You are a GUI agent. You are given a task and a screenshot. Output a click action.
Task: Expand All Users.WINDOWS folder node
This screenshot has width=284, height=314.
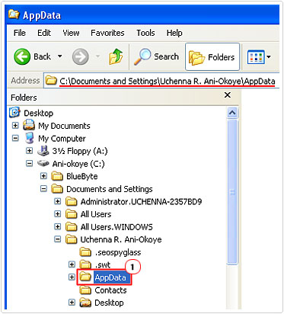coord(58,226)
